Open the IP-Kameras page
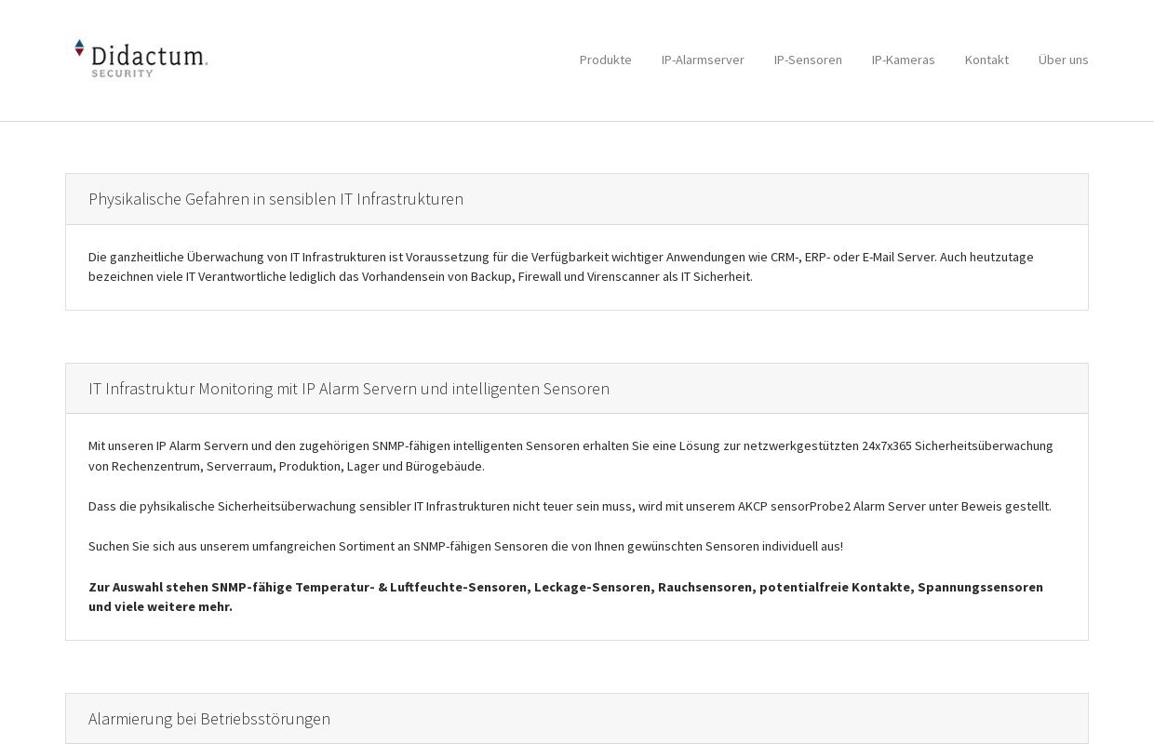The image size is (1154, 744). (x=903, y=60)
